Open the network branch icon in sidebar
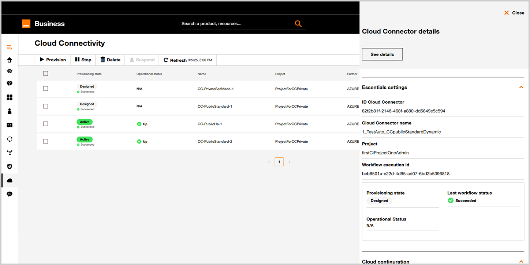 [10, 153]
